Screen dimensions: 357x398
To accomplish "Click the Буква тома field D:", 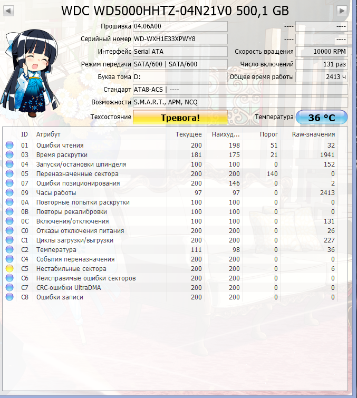I will coord(180,77).
